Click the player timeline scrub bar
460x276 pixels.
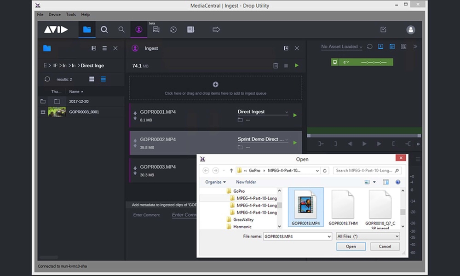(x=364, y=136)
